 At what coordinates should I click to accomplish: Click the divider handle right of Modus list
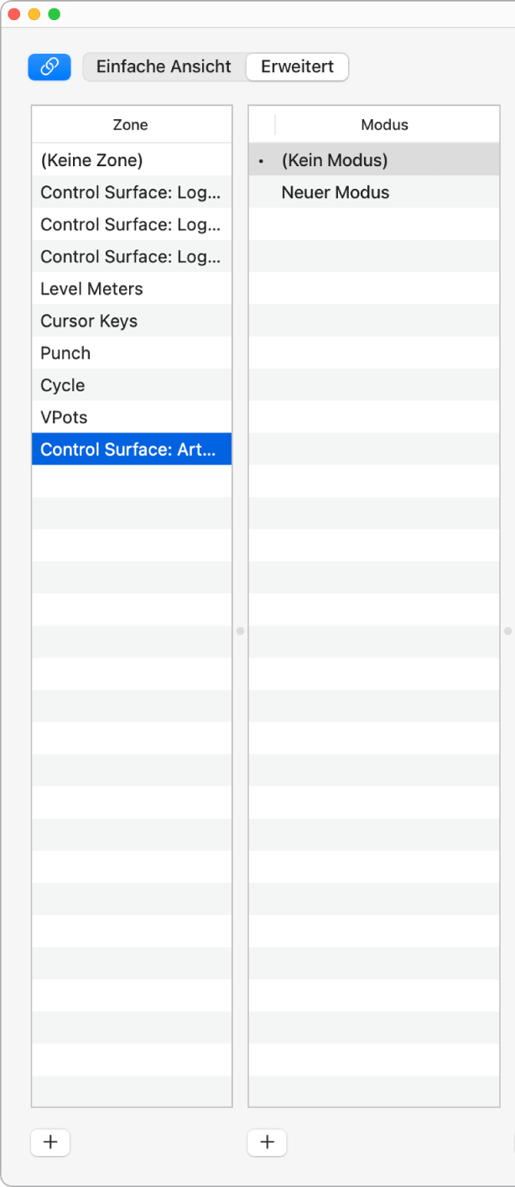(507, 630)
